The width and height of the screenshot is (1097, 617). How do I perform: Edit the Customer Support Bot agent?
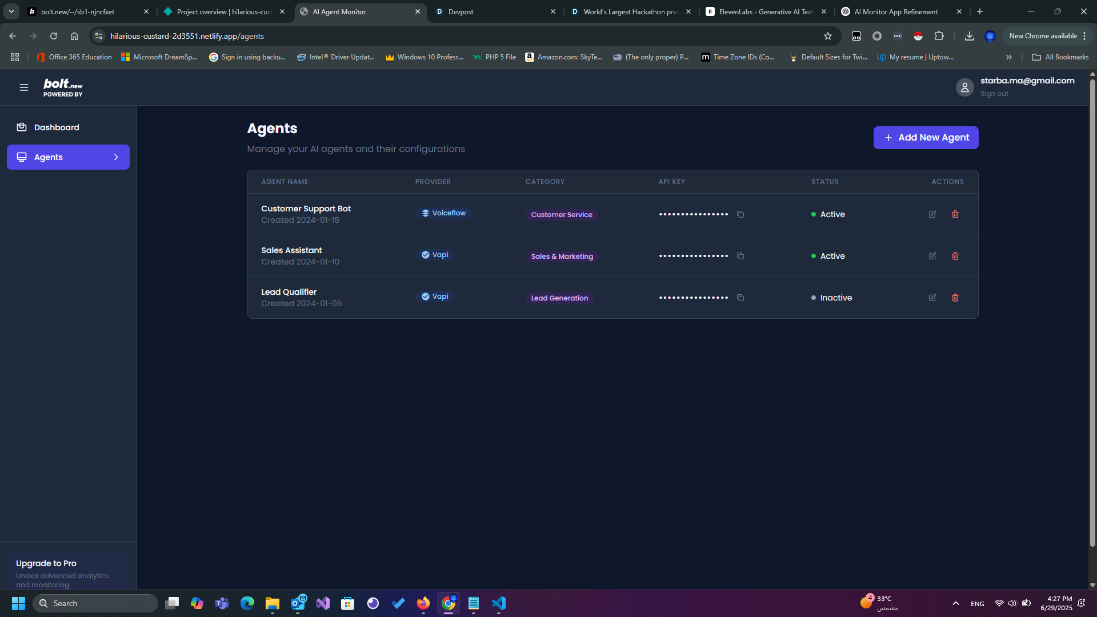pyautogui.click(x=932, y=214)
